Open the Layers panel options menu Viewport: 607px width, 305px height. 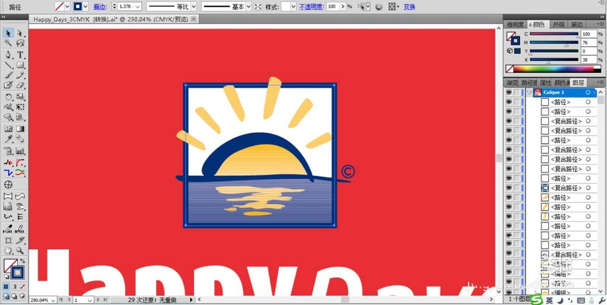pos(601,82)
